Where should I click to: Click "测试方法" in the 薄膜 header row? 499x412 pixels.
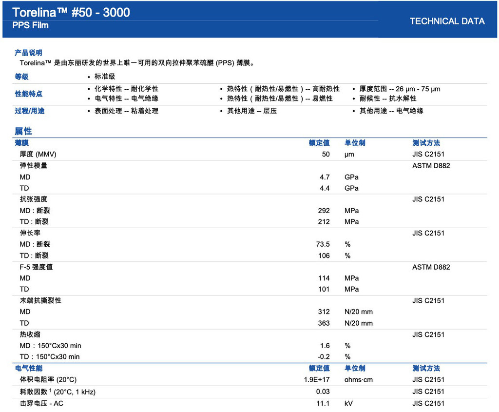click(426, 143)
